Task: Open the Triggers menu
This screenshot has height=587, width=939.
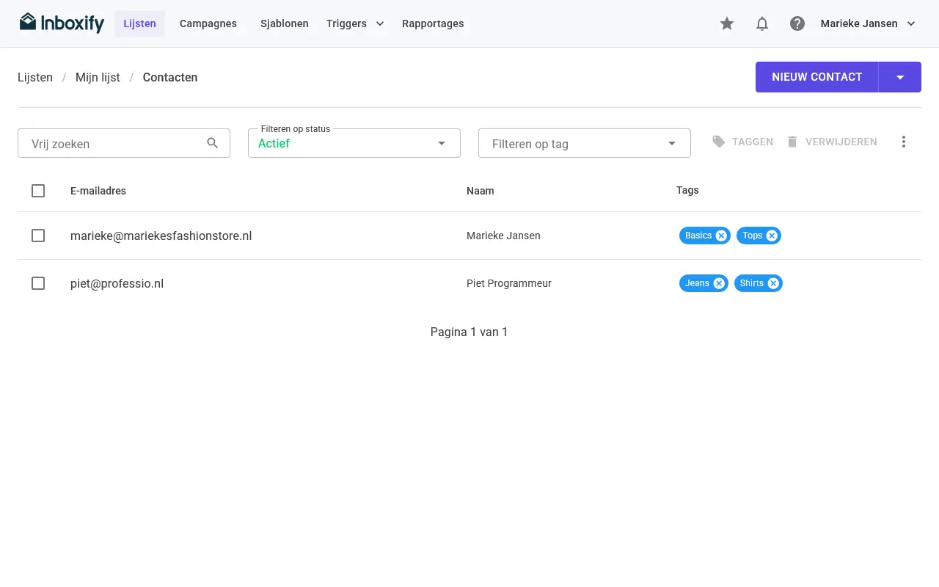Action: coord(355,23)
